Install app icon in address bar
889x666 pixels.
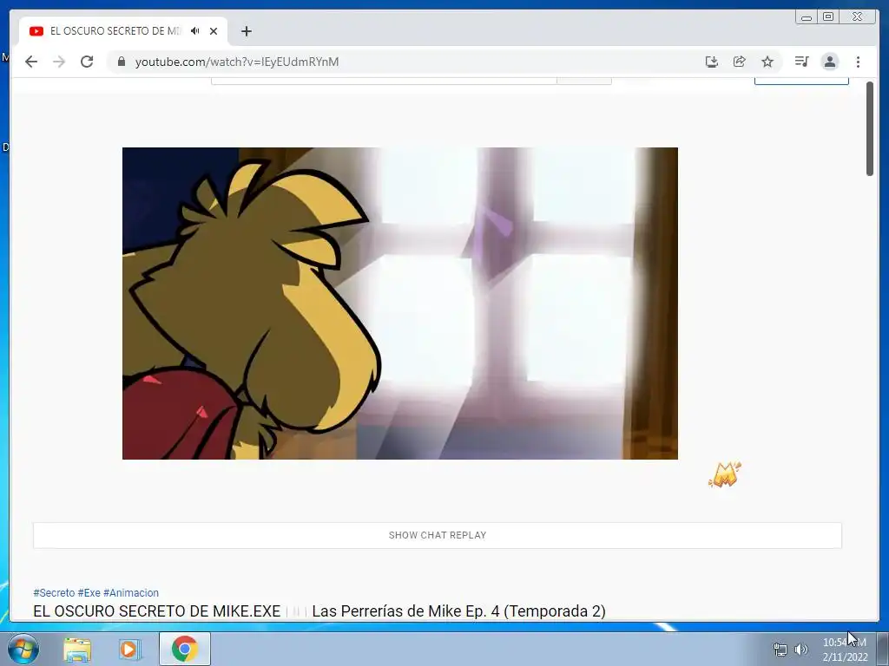[712, 62]
